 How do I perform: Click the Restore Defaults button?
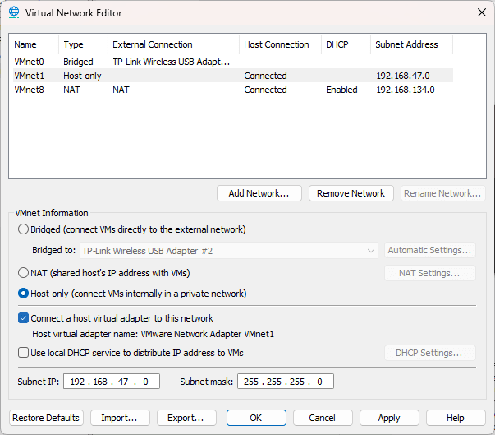tap(46, 418)
